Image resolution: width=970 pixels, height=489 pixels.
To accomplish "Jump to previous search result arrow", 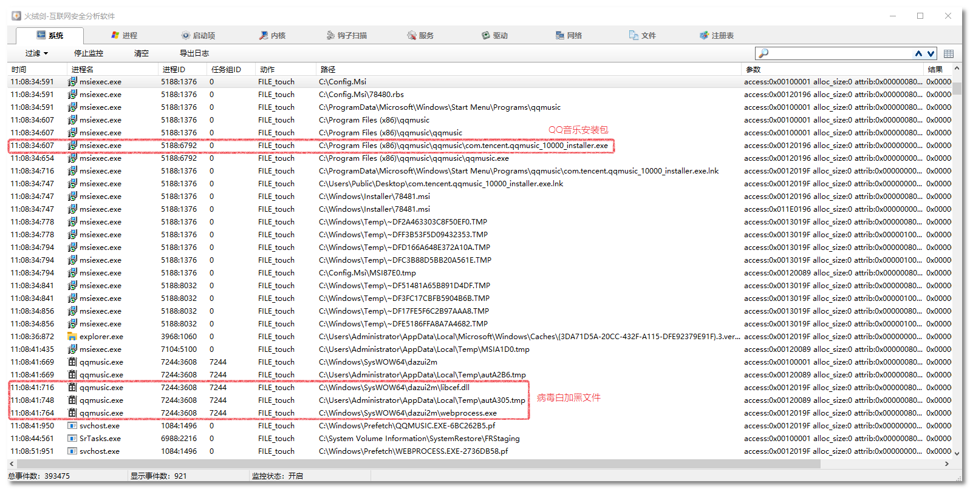I will pyautogui.click(x=918, y=53).
